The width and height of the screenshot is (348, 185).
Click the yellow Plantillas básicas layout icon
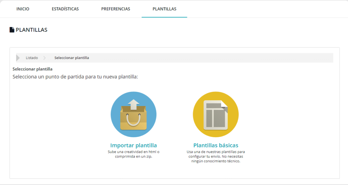pos(215,114)
